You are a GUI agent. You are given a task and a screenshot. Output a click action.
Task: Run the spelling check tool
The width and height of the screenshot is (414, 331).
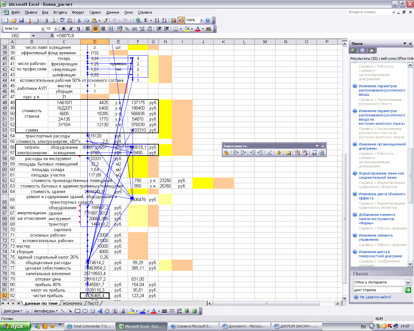62,20
